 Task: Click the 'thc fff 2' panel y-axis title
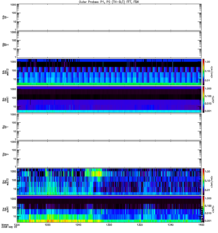pos(5,154)
